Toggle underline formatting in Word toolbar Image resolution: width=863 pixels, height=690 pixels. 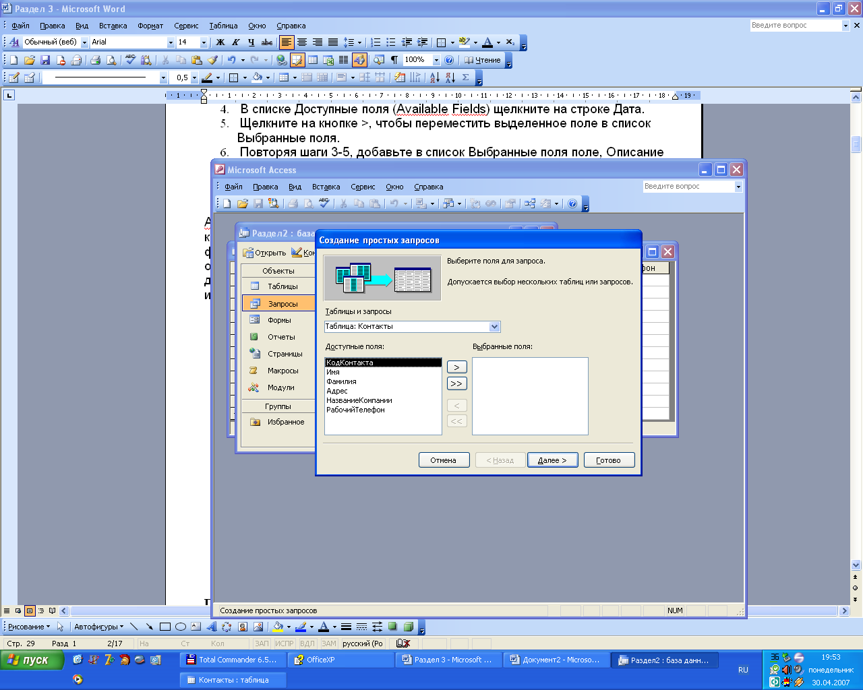(251, 42)
